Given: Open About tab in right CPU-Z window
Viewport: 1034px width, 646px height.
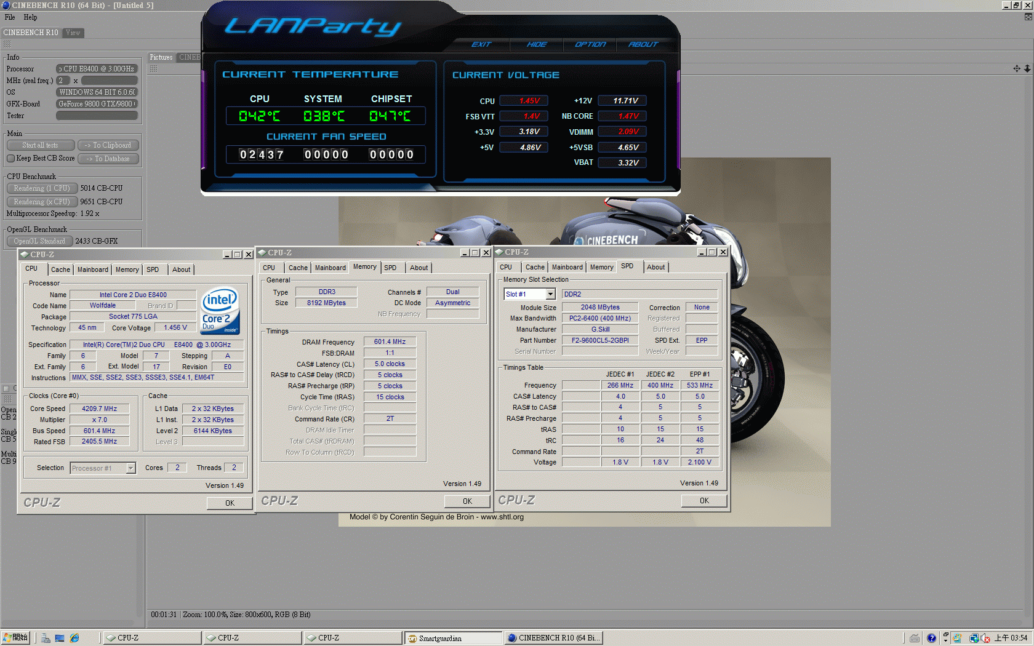Looking at the screenshot, I should coord(656,267).
